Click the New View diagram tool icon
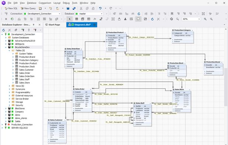The height and width of the screenshot is (145, 228). point(83,19)
